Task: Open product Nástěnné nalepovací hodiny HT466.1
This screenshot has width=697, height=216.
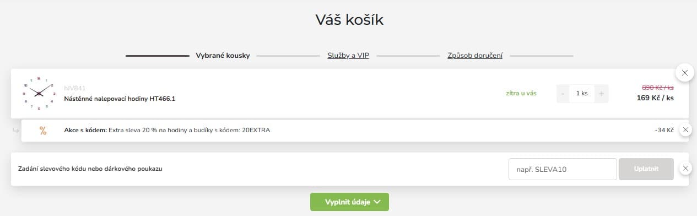Action: click(x=120, y=99)
